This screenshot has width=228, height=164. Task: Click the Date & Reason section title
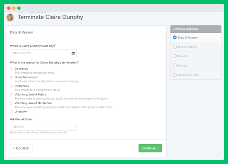(22, 32)
